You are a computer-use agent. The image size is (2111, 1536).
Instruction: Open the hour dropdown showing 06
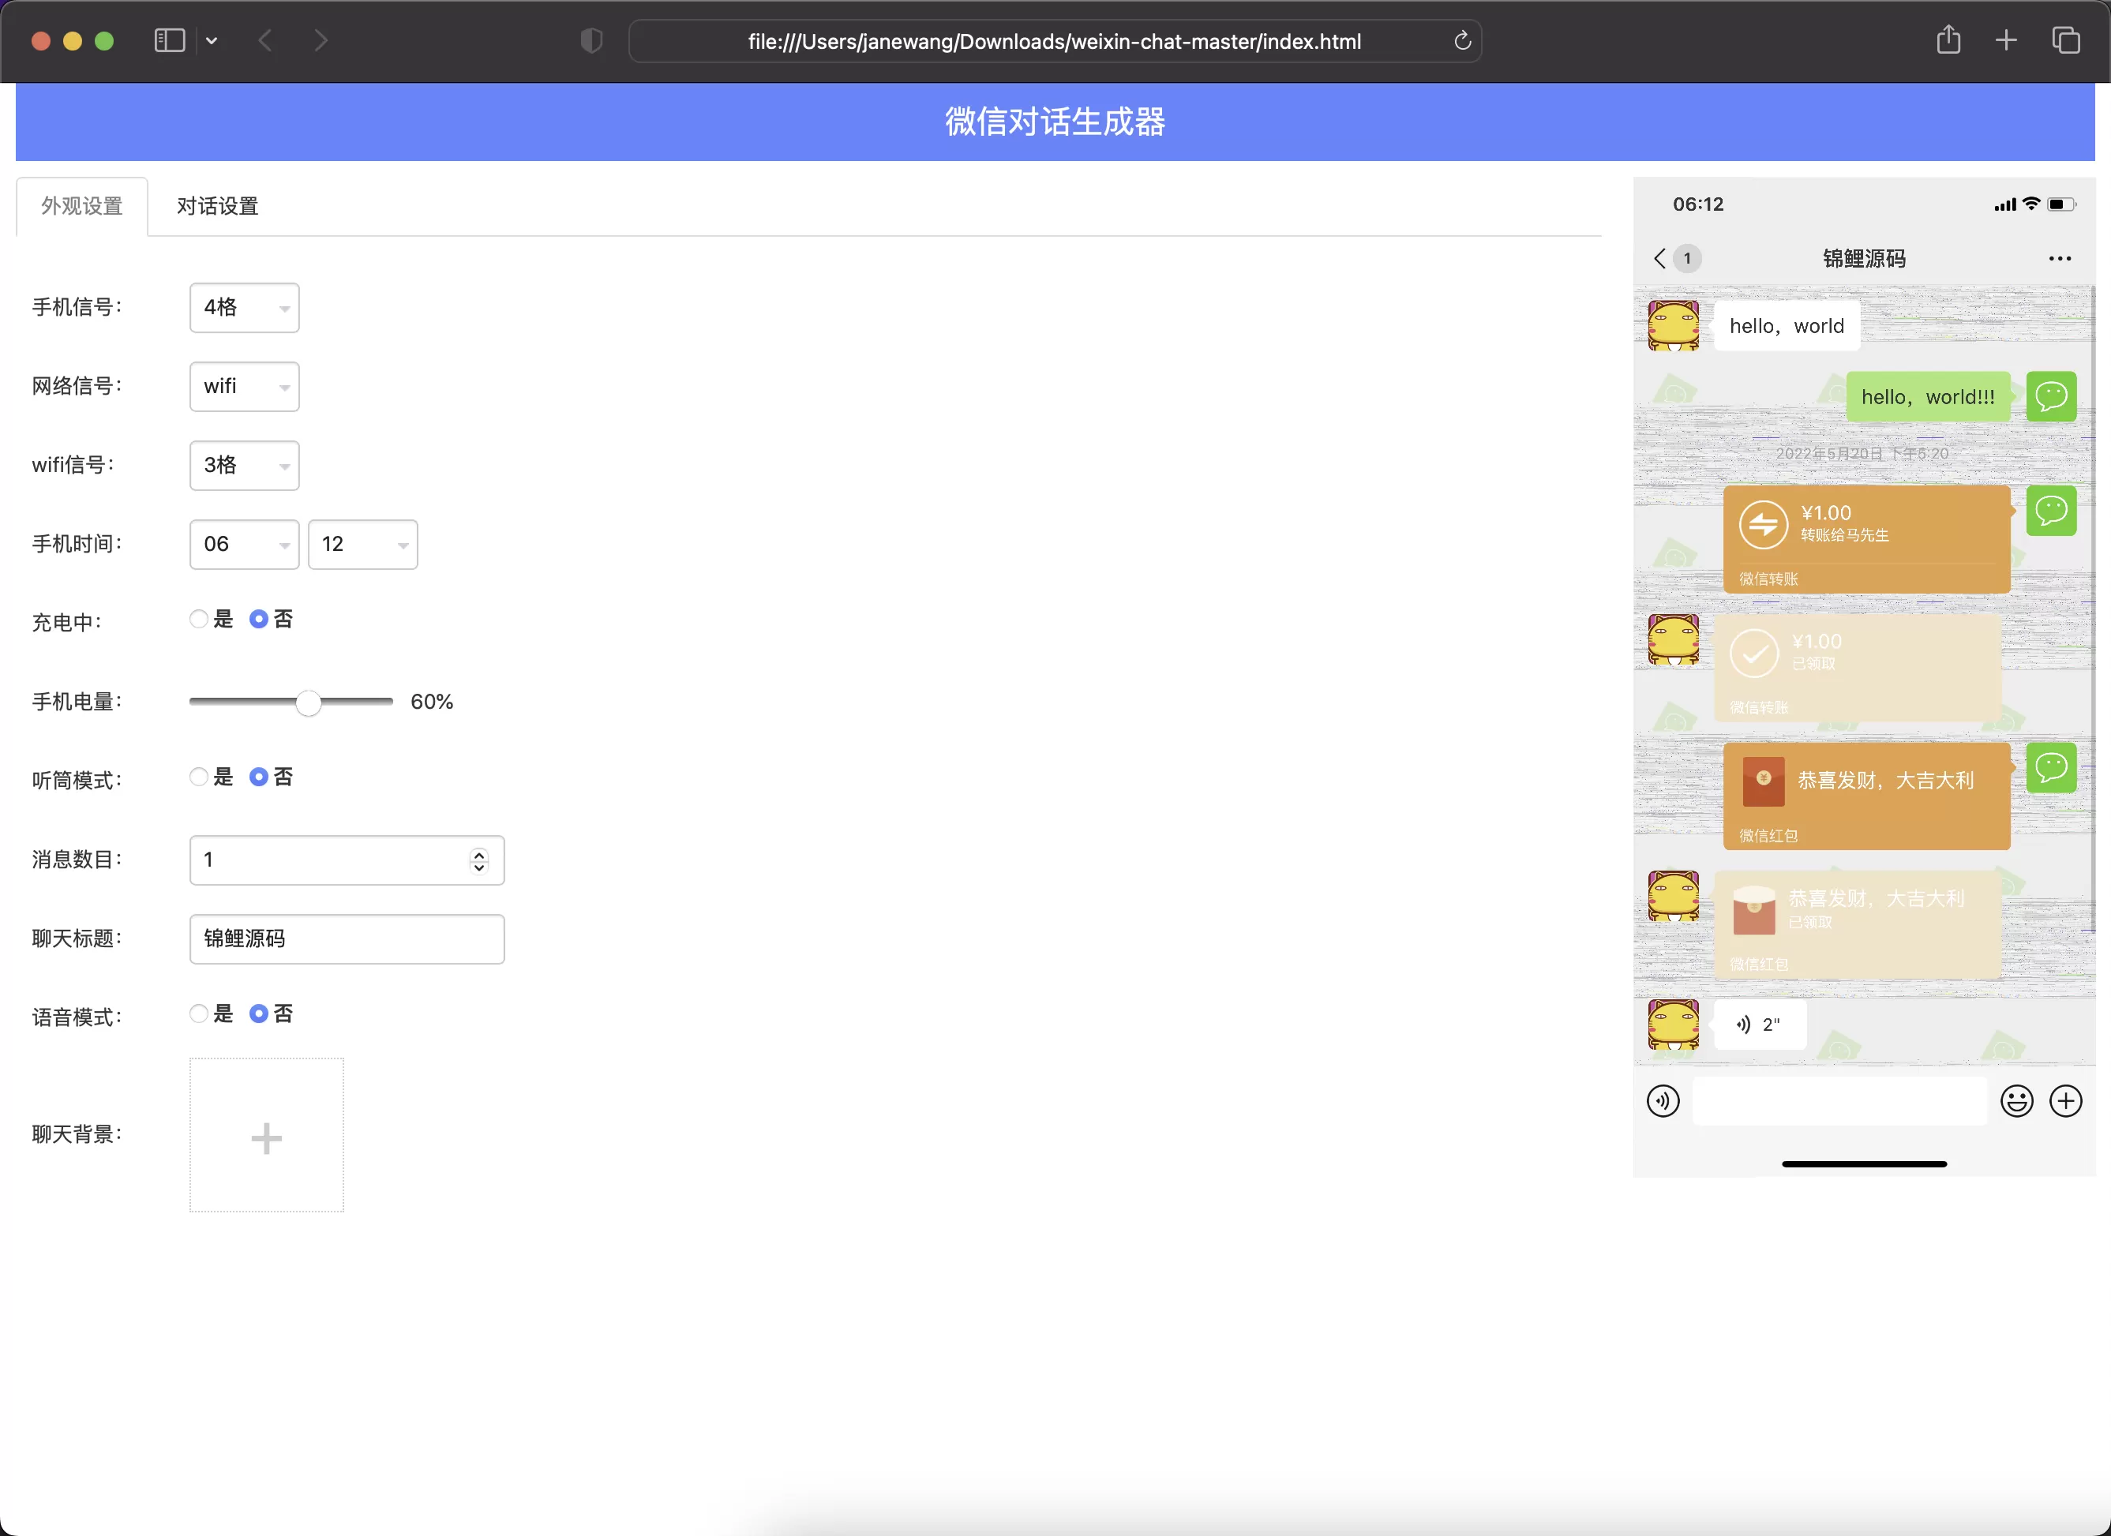coord(244,545)
